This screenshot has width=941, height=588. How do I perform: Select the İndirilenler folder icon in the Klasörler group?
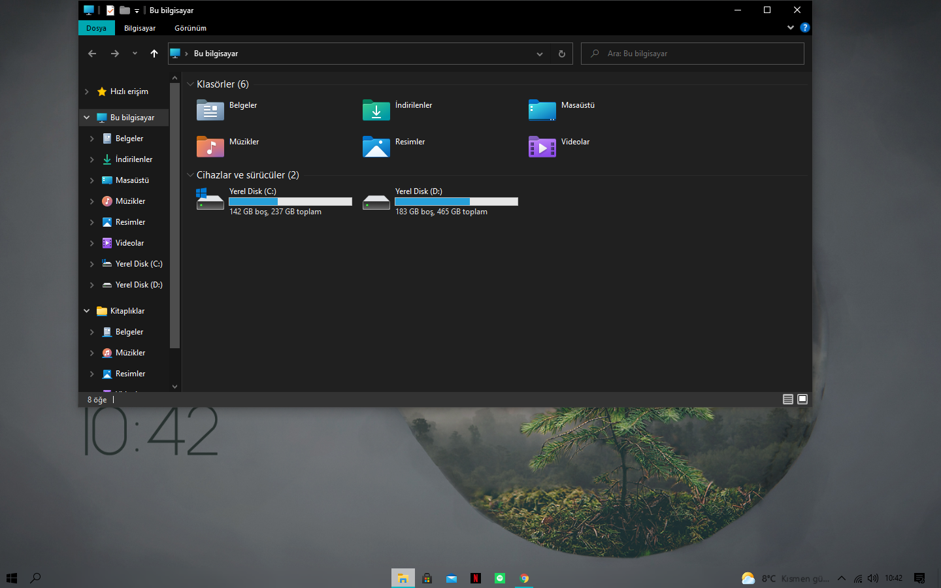(376, 110)
